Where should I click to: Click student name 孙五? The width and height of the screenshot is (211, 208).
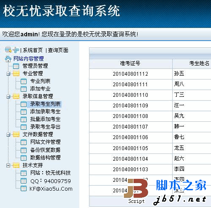coord(179,74)
